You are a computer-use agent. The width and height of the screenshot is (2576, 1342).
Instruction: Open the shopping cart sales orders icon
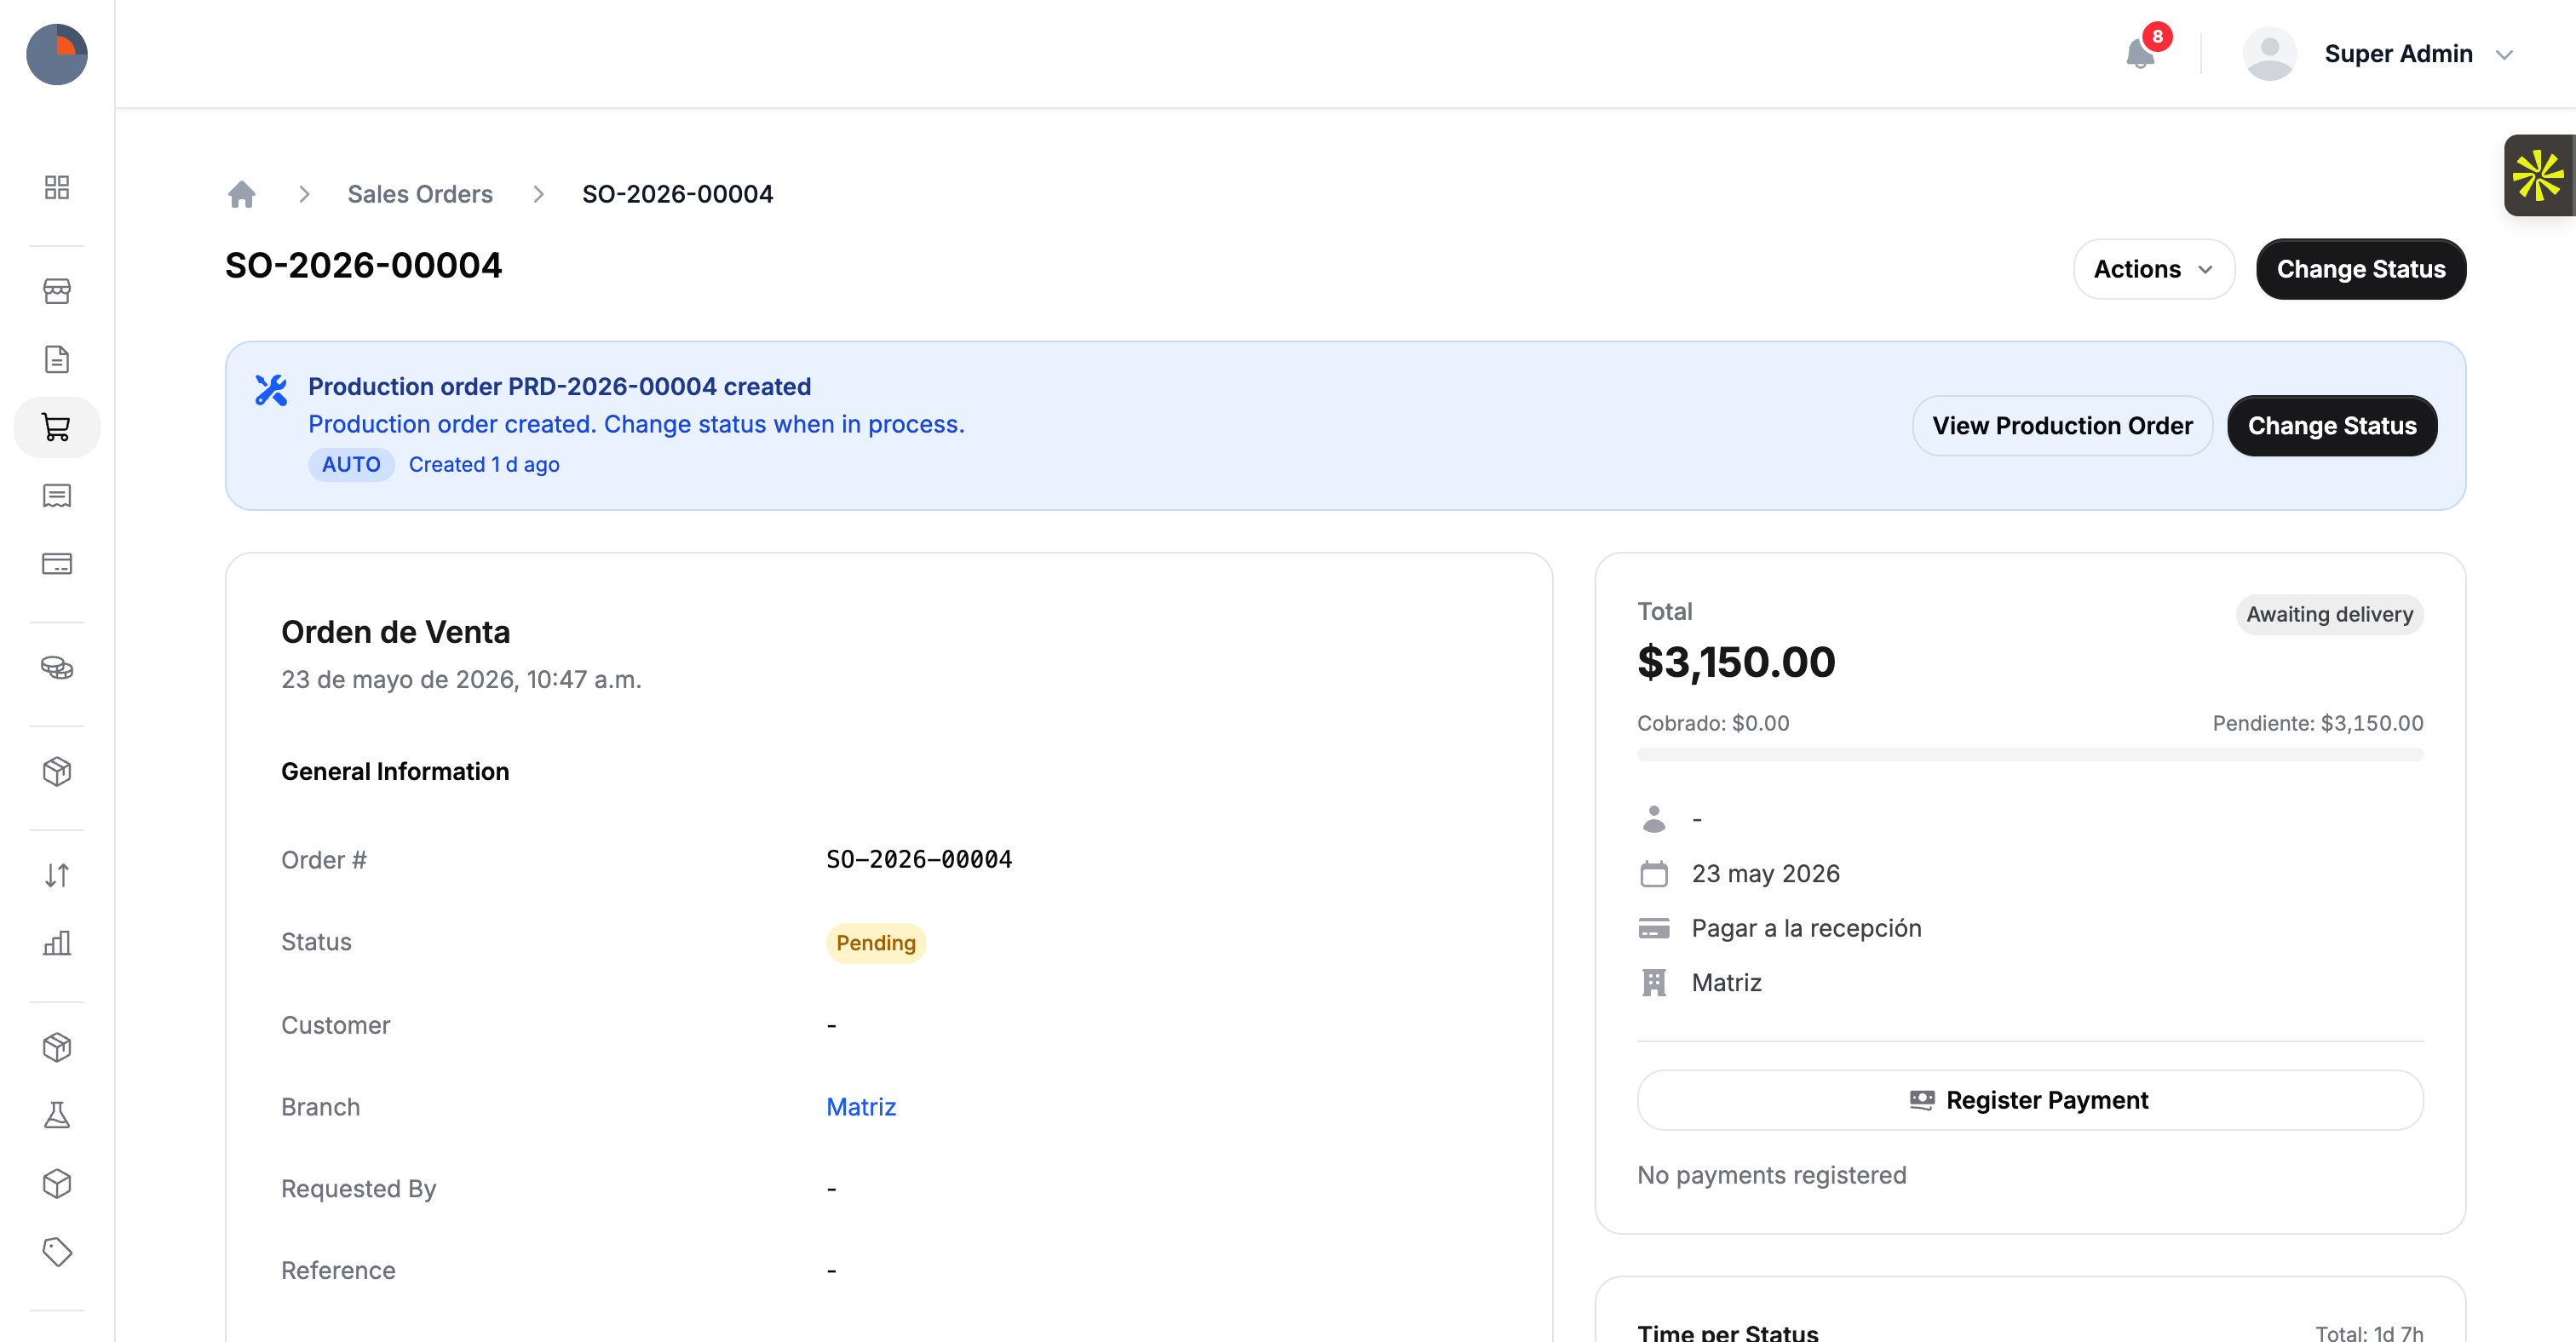pos(57,427)
